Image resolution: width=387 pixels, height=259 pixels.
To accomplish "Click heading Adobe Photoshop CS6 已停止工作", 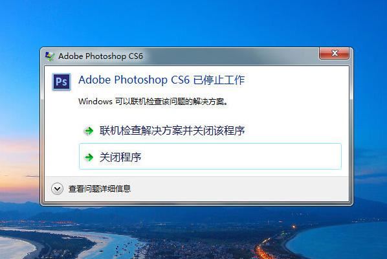I will tap(161, 80).
